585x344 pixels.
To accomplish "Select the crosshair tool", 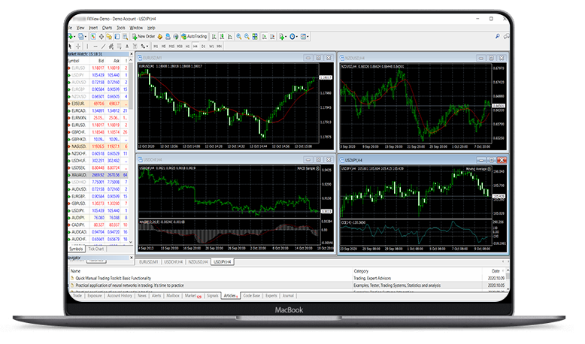I will click(78, 47).
